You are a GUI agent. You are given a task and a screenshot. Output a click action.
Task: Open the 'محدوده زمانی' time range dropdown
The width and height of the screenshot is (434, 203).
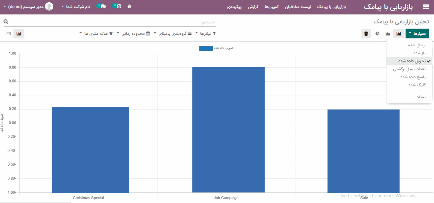coord(134,33)
